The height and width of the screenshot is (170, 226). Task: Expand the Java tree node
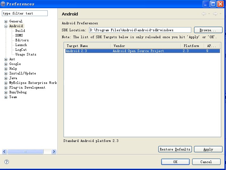pos(6,79)
